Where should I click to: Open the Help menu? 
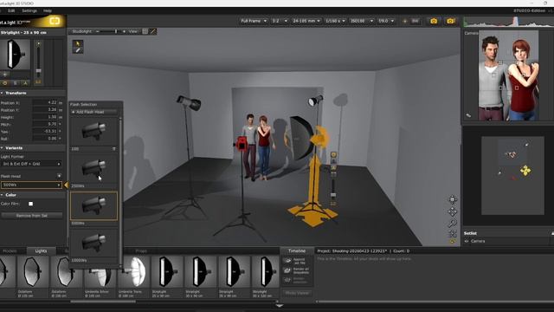tap(48, 10)
